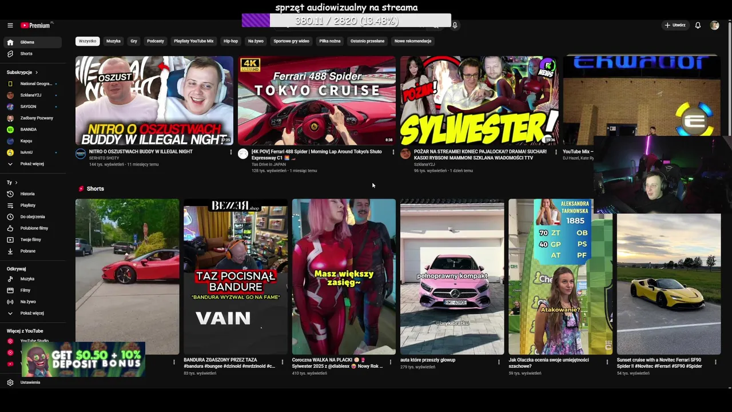
Task: Expand Pokaż więcej under Odkrywaj
Action: coord(33,313)
